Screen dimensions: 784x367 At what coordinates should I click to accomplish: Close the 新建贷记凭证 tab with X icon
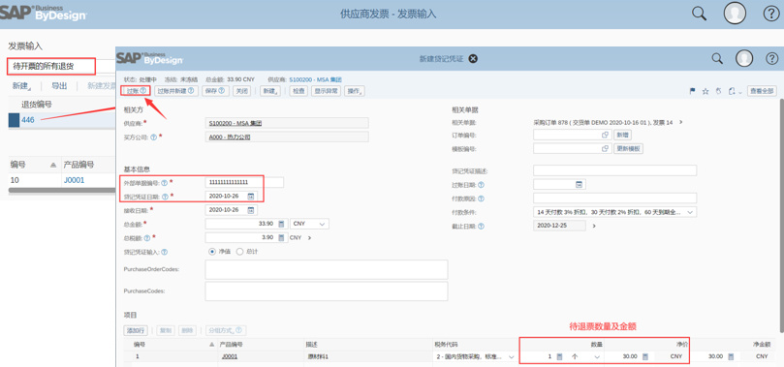click(473, 59)
